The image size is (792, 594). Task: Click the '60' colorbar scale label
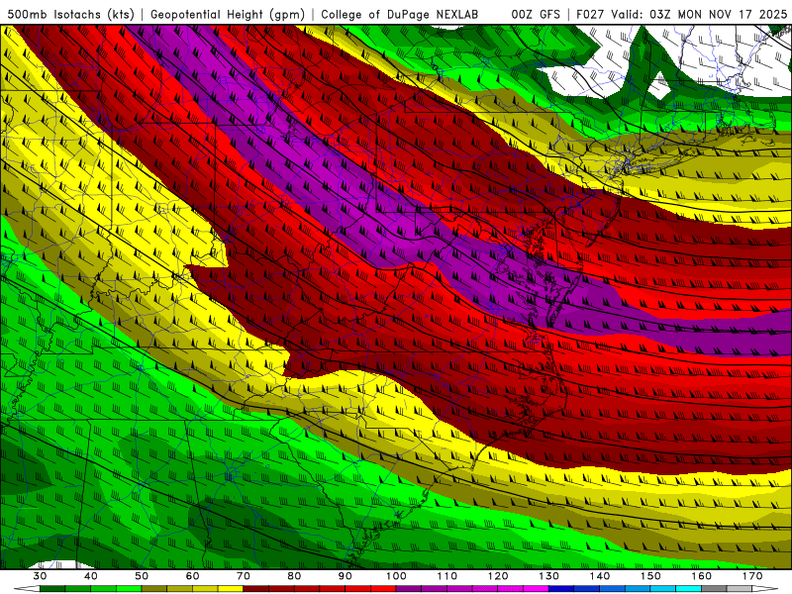coord(192,576)
